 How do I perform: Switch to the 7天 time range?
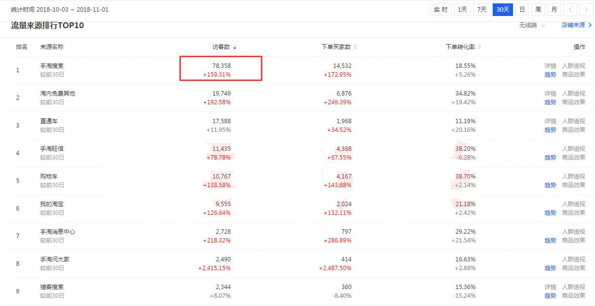[x=482, y=10]
